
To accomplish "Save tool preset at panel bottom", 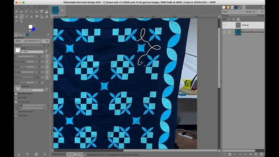I will tap(19, 154).
